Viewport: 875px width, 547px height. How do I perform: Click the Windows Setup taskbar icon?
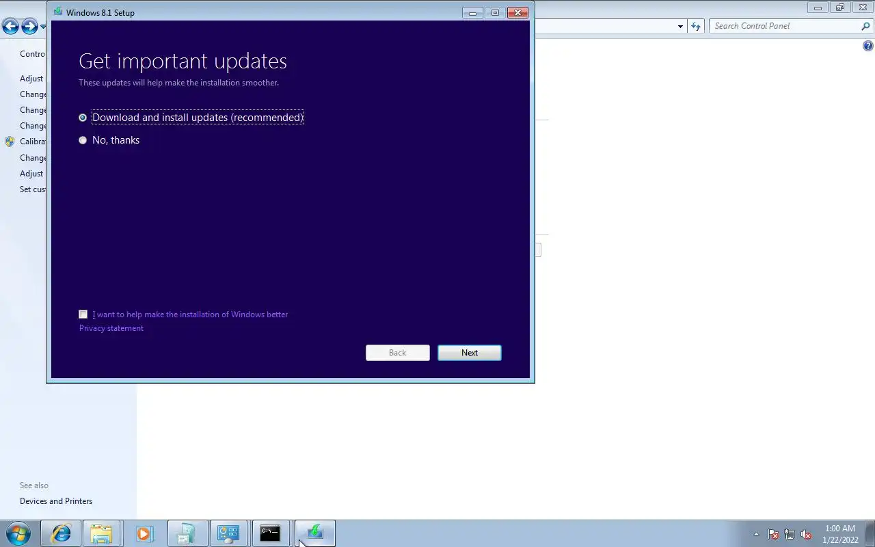(315, 533)
